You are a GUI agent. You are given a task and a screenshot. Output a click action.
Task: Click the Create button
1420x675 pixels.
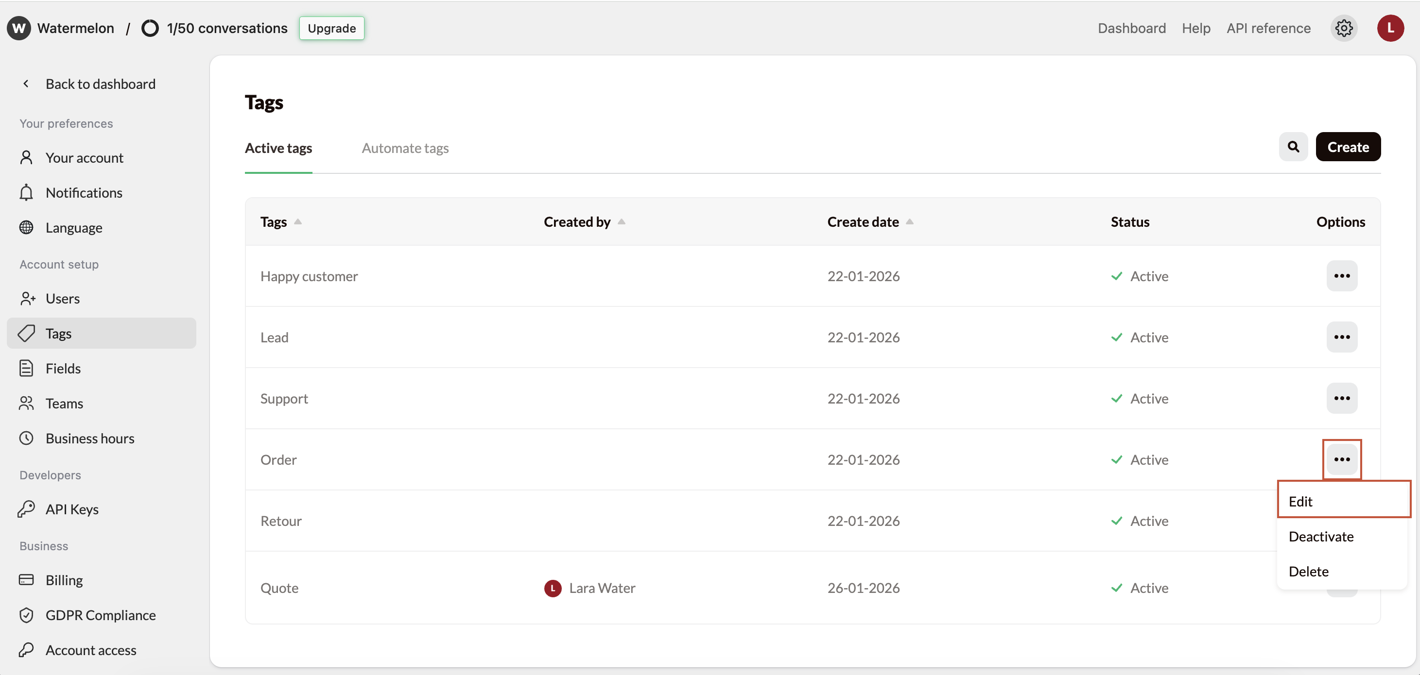coord(1348,147)
